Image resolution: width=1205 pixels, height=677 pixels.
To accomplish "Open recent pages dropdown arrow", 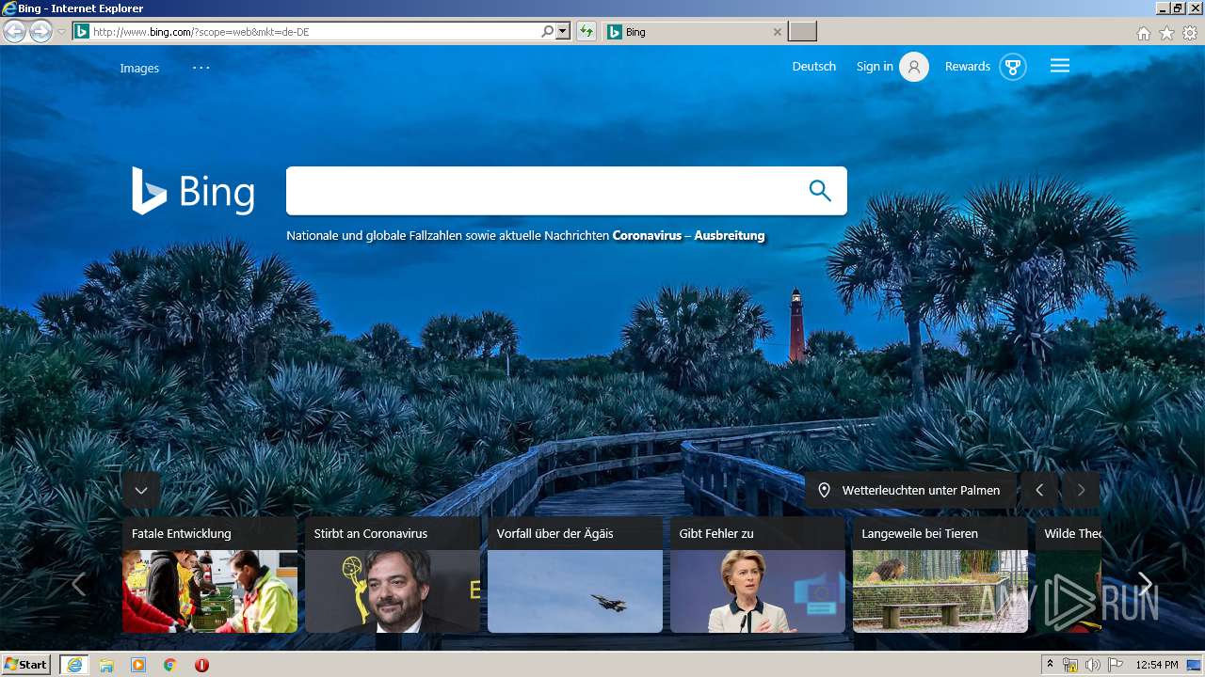I will coord(61,32).
